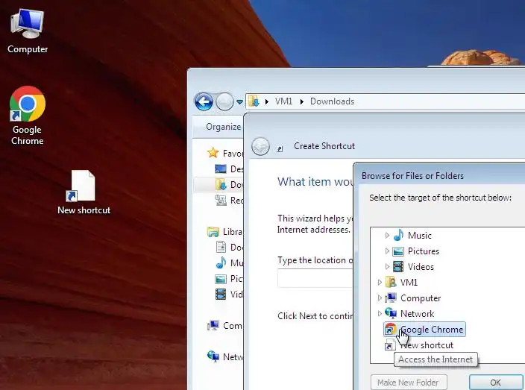
Task: Select Network in the browse tree
Action: (410, 314)
